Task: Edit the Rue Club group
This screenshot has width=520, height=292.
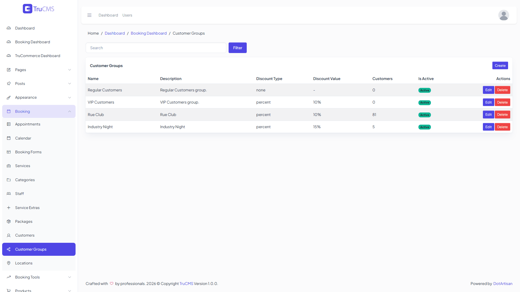Action: click(488, 115)
